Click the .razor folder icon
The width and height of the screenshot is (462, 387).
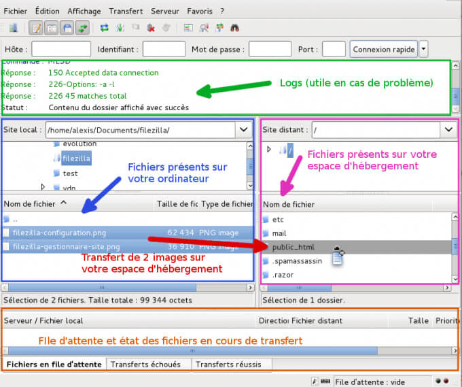[266, 275]
